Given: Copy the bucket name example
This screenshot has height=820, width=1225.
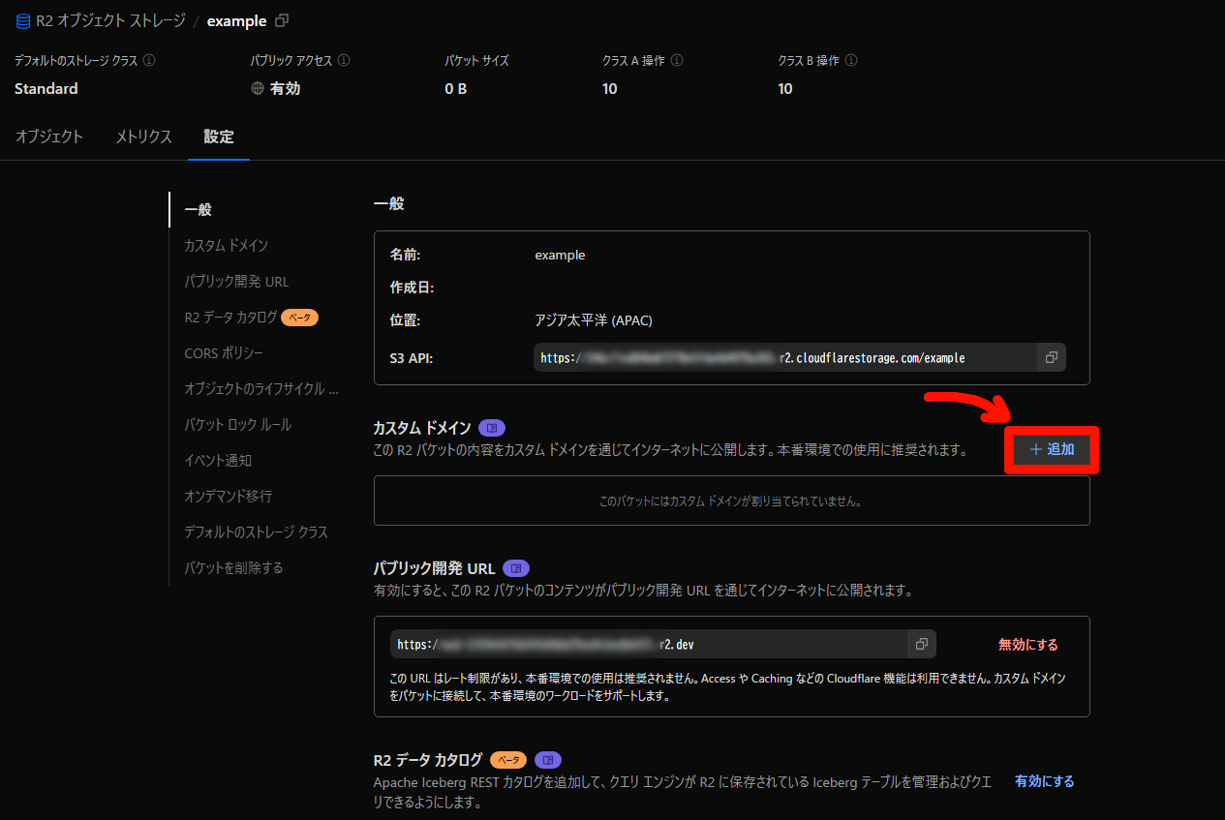Looking at the screenshot, I should point(282,20).
